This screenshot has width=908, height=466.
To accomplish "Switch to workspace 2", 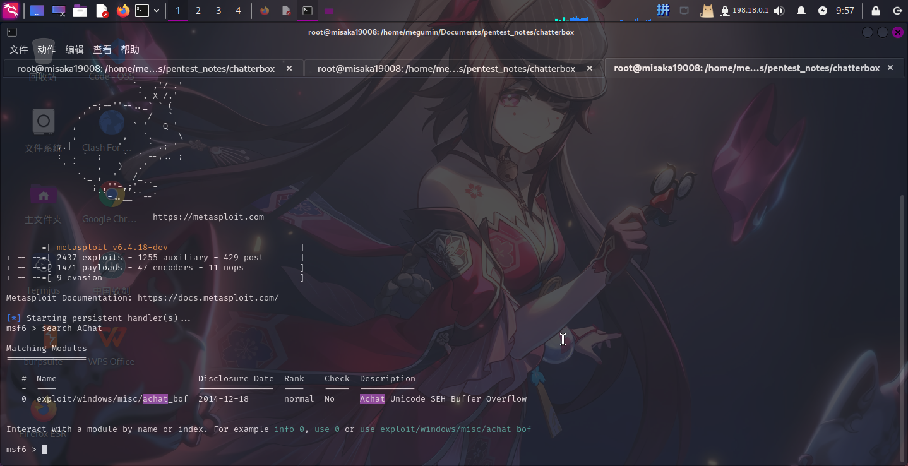I will coord(198,11).
